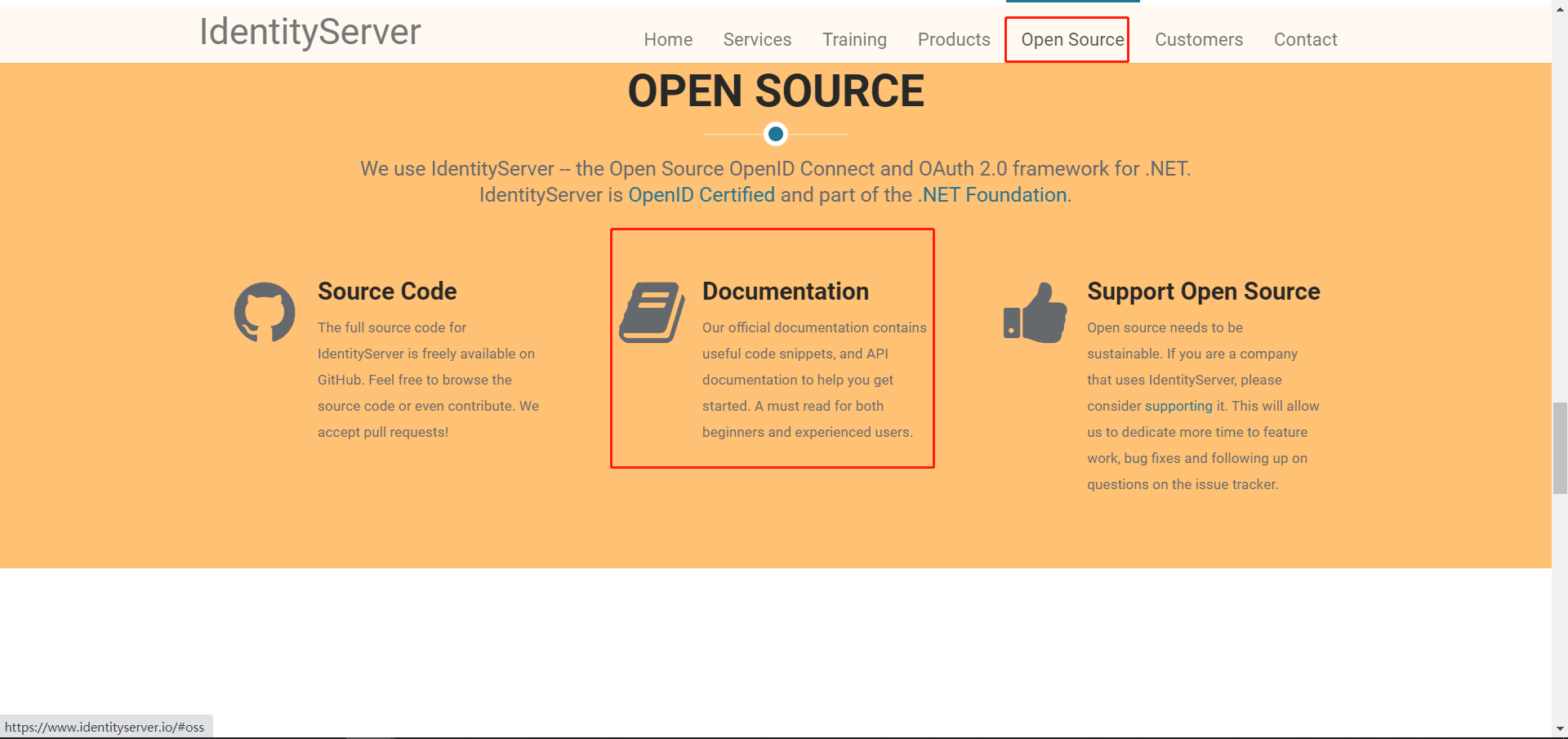The height and width of the screenshot is (739, 1568).
Task: Open the Training nav item
Action: [854, 39]
